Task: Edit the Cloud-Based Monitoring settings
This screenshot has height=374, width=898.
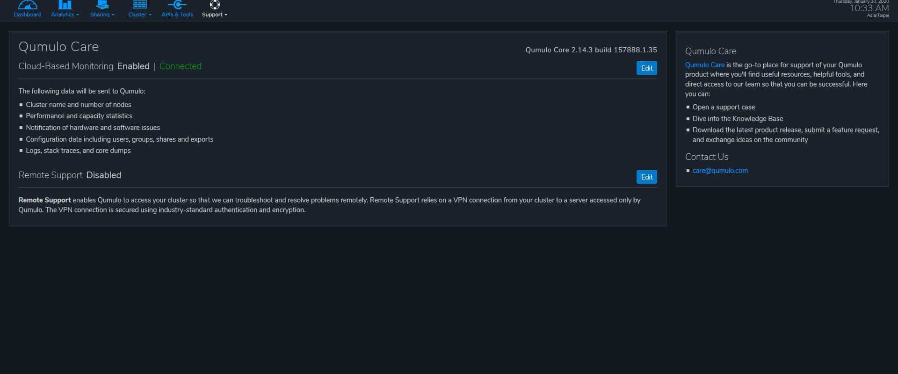Action: point(646,68)
